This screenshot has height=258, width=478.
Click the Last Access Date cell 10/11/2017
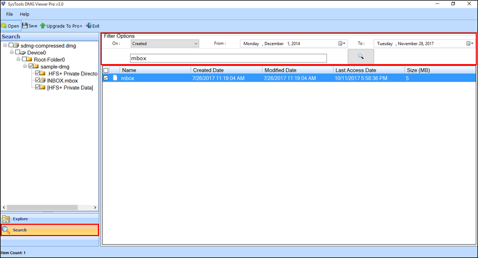point(361,78)
